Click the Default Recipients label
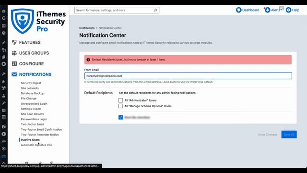Screen dimensions: 307x173 (x=98, y=93)
